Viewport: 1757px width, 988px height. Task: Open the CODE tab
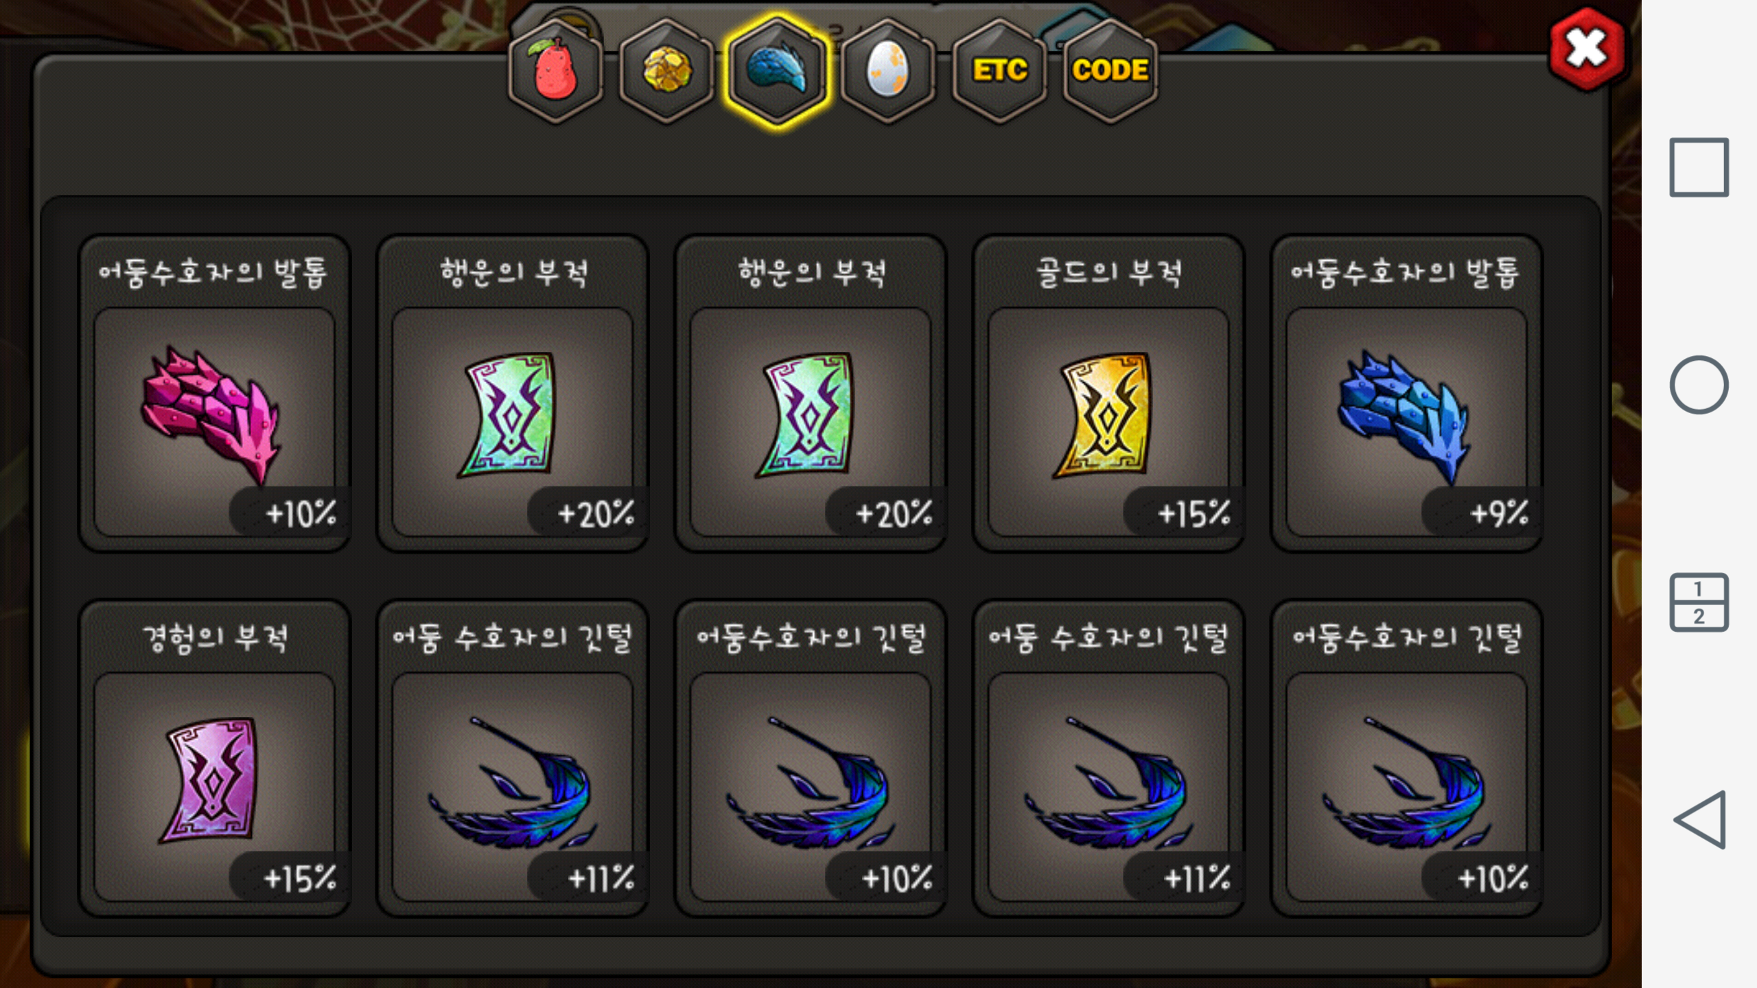pyautogui.click(x=1110, y=71)
